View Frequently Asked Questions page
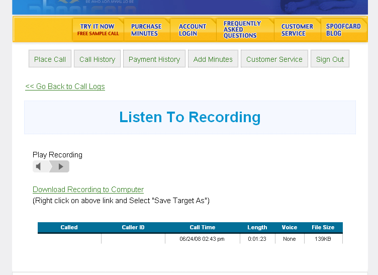This screenshot has width=378, height=275. (x=242, y=30)
